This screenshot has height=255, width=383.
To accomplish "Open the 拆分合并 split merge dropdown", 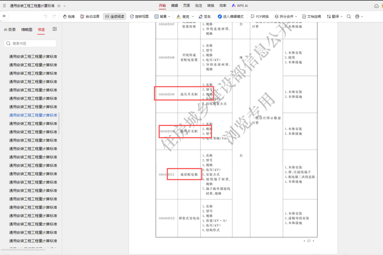I will [286, 17].
